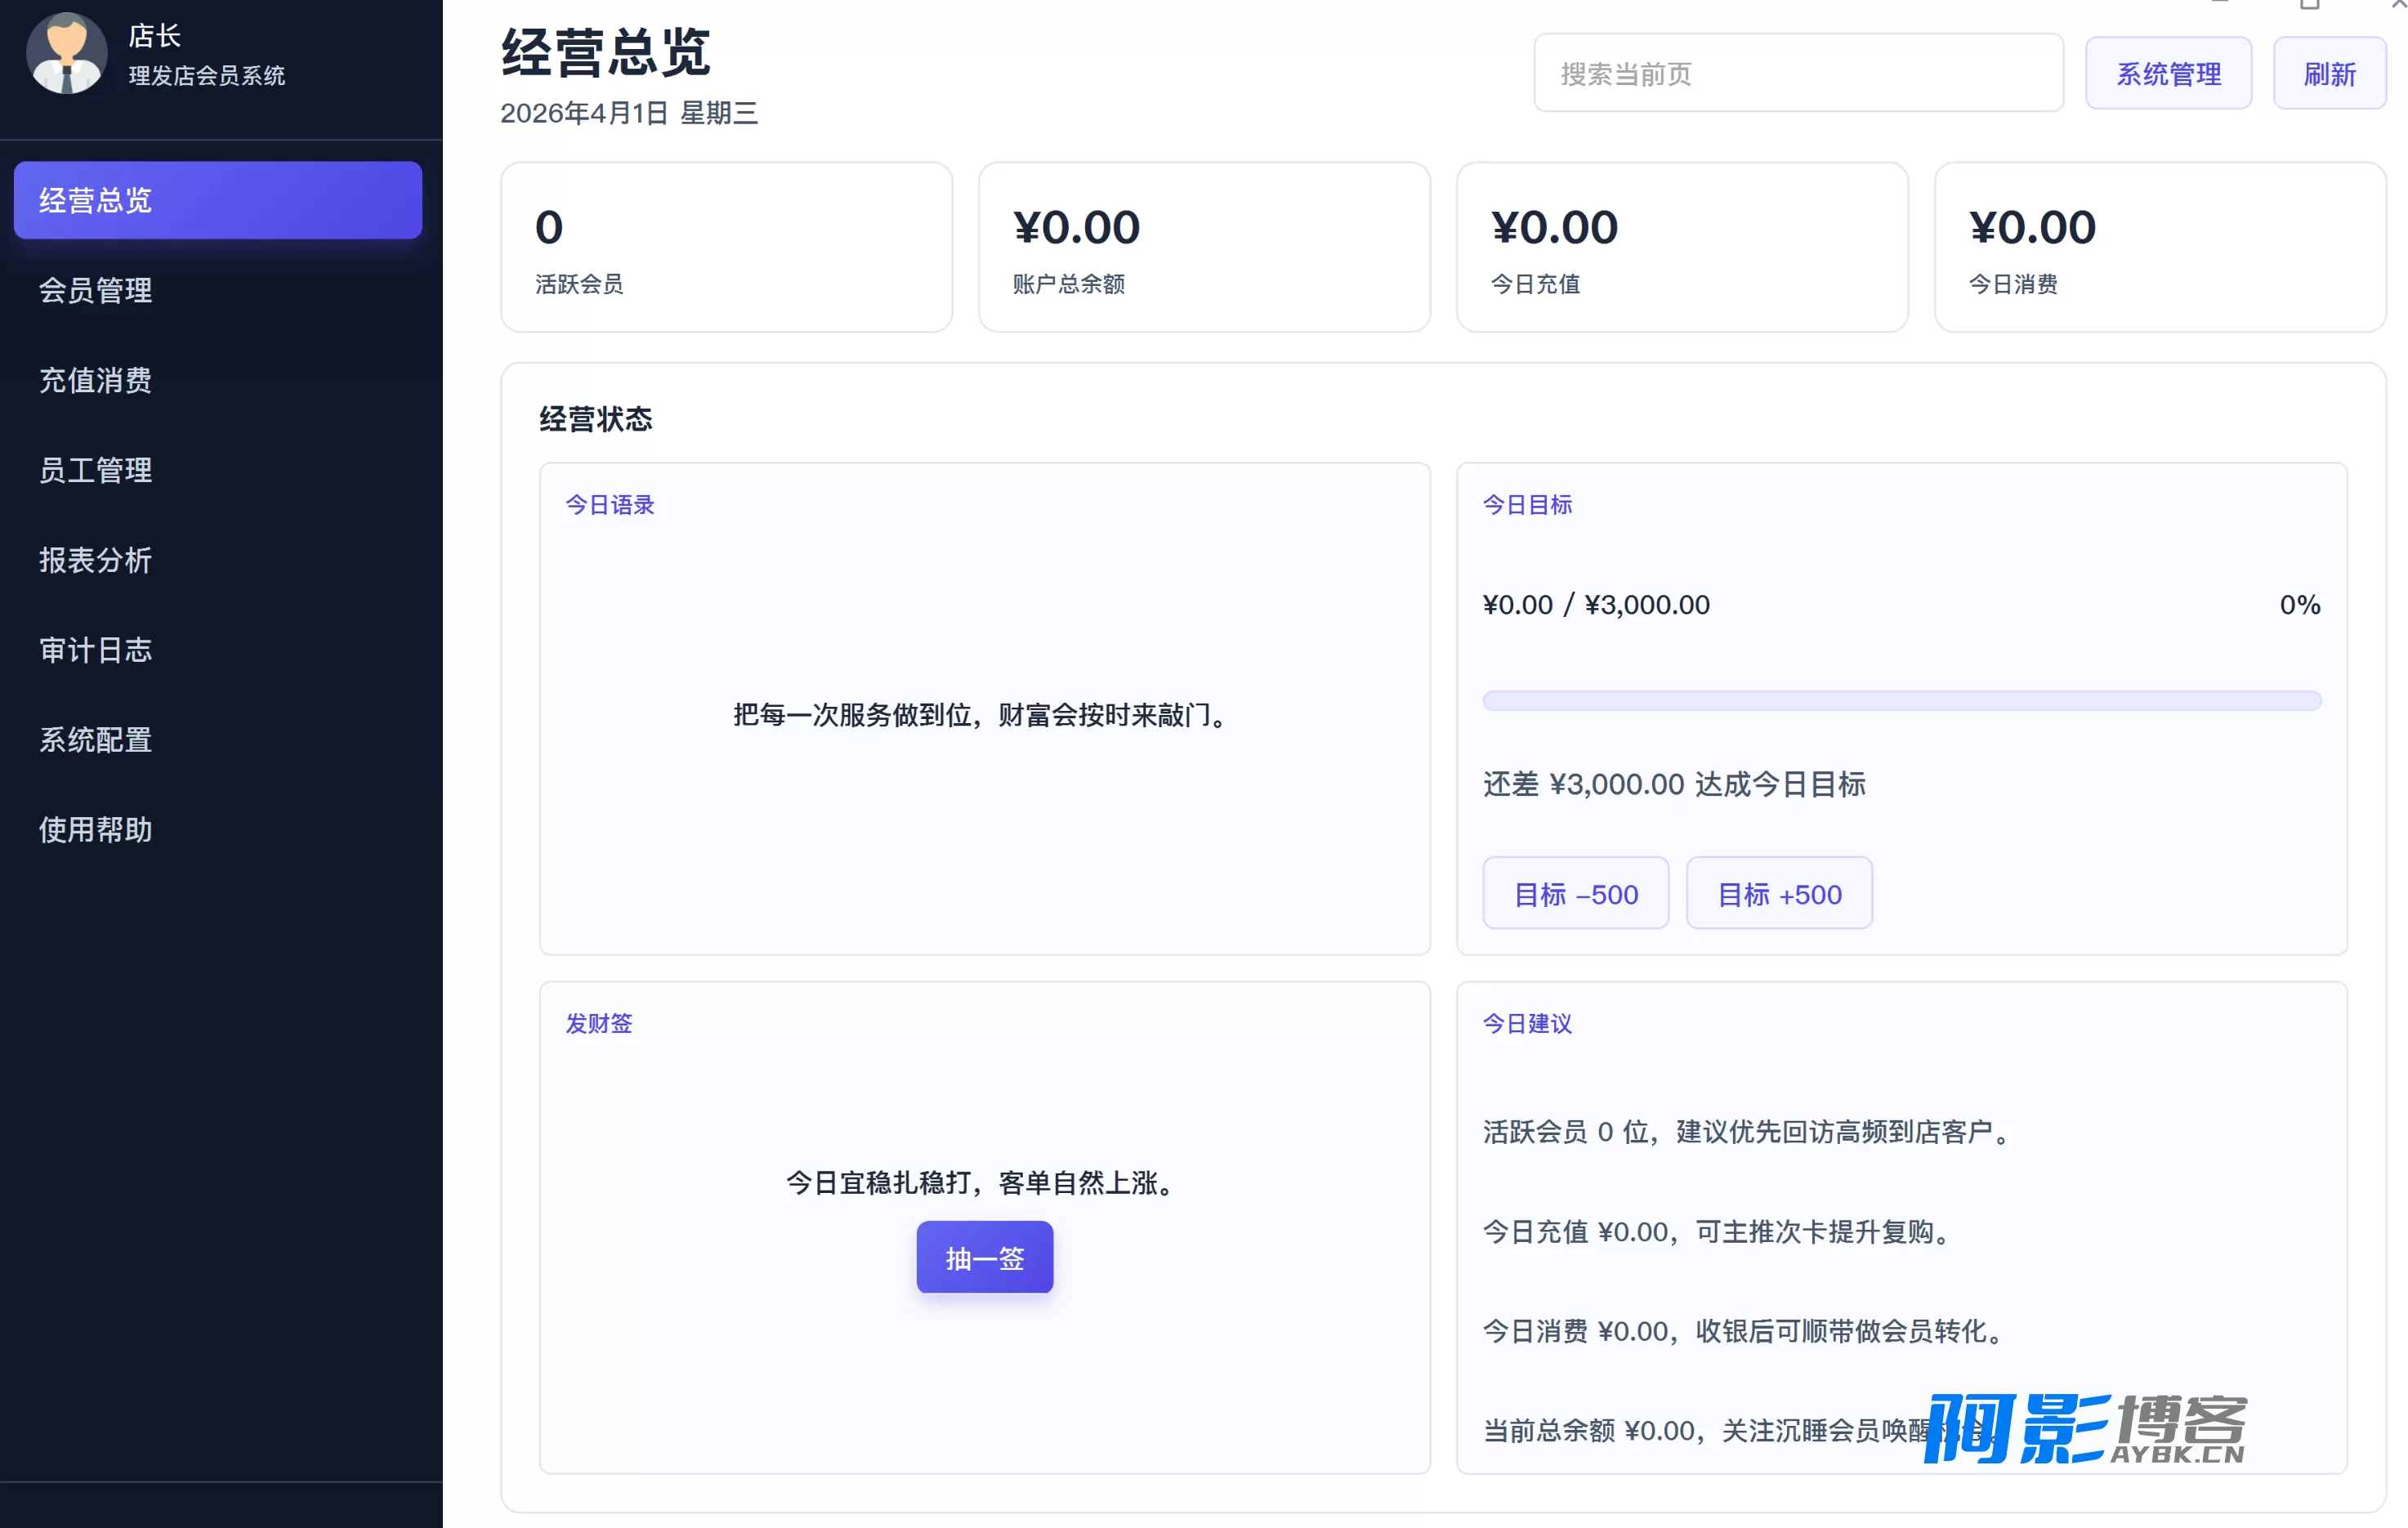Screen dimensions: 2408x1528
Task: Click the 经营总览 page title
Action: click(605, 52)
